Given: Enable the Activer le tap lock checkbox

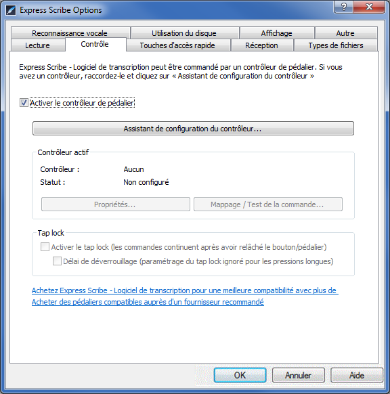Looking at the screenshot, I should click(45, 246).
